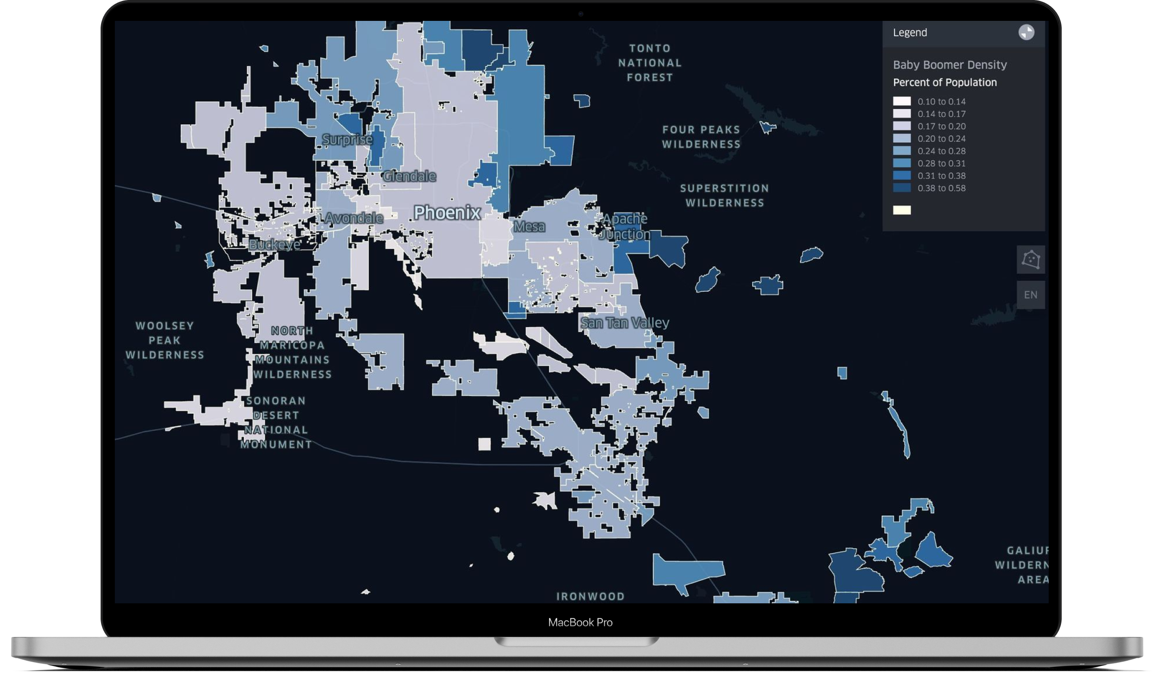Click the Glendale label on the map
Viewport: 1154px width, 674px height.
pyautogui.click(x=409, y=176)
